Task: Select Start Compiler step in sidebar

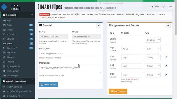Action: (14, 87)
